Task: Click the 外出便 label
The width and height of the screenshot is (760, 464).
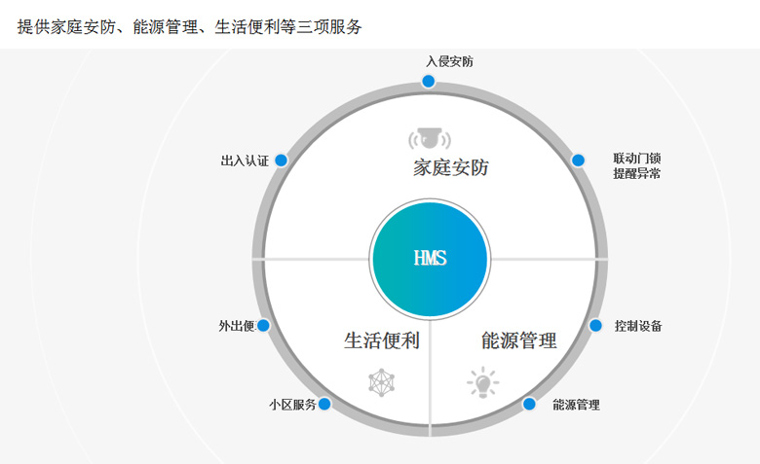Action: tap(237, 326)
